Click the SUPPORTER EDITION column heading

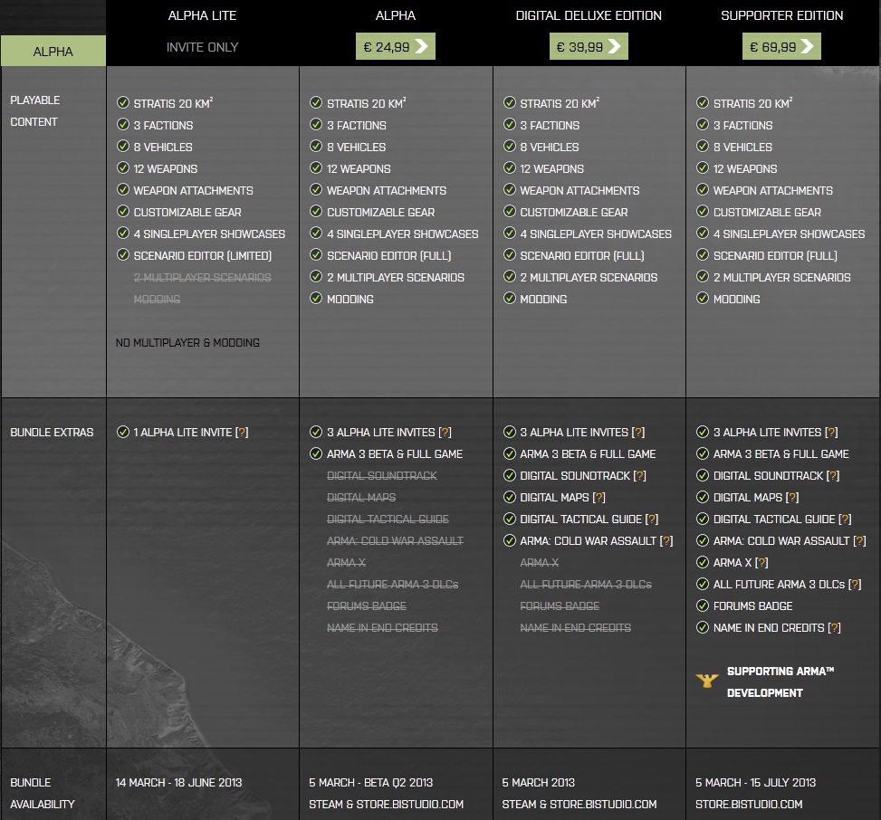(782, 15)
